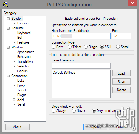Click the About button
This screenshot has height=134, width=139.
click(17, 127)
